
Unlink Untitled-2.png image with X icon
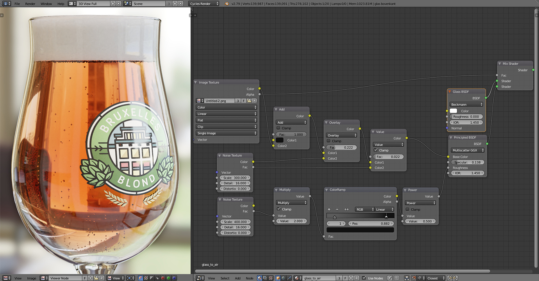coord(254,101)
